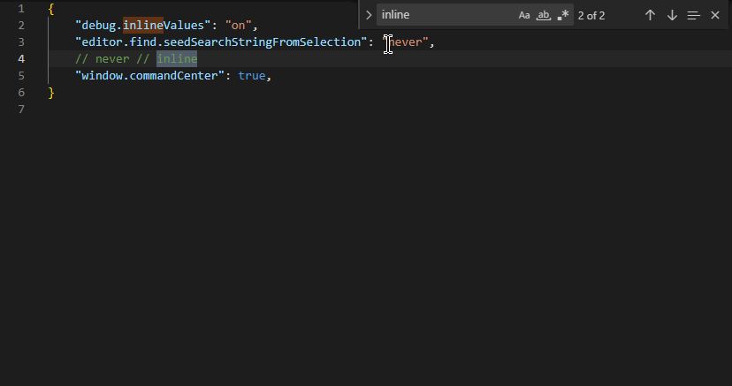Click the "never" value on line 3
The height and width of the screenshot is (386, 732).
(405, 42)
